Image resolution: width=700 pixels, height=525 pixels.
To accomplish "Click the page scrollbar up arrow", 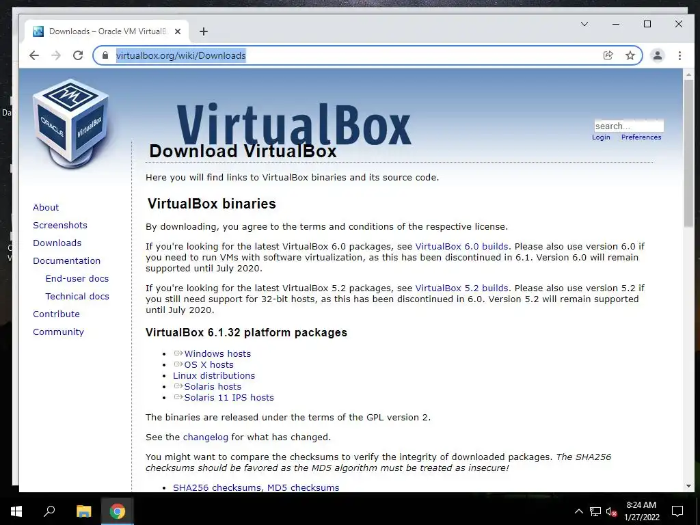I will (689, 75).
